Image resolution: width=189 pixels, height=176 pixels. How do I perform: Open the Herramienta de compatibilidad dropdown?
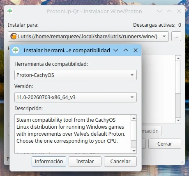(x=76, y=75)
